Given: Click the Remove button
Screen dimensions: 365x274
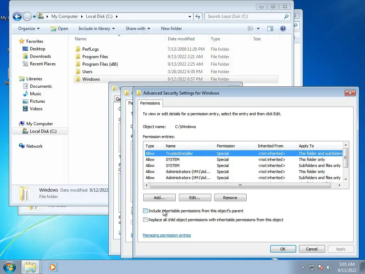Looking at the screenshot, I should (230, 198).
